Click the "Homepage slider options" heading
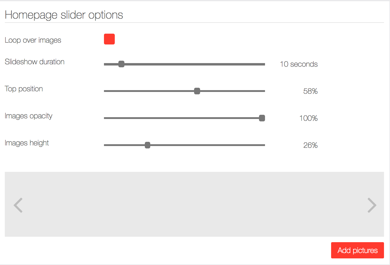 tap(64, 15)
